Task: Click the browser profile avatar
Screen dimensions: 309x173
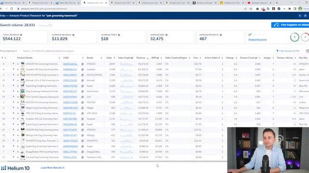Action: tap(300, 9)
